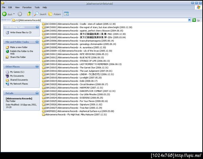Click the My Documents icon
The image size is (203, 159).
7,76
